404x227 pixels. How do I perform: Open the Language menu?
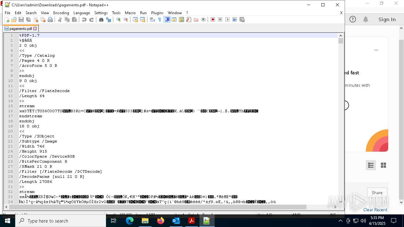(81, 13)
